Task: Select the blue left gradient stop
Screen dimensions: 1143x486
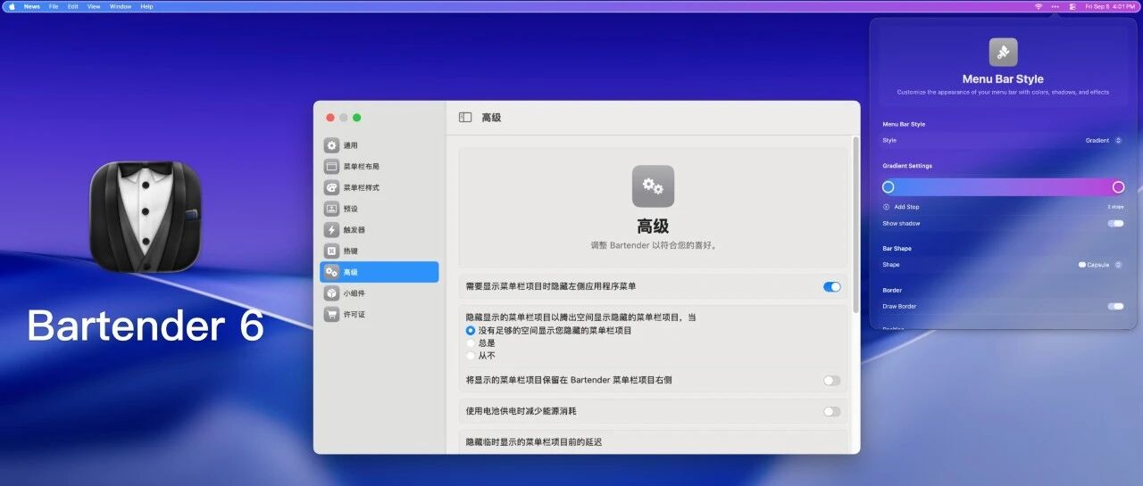Action: (x=889, y=187)
